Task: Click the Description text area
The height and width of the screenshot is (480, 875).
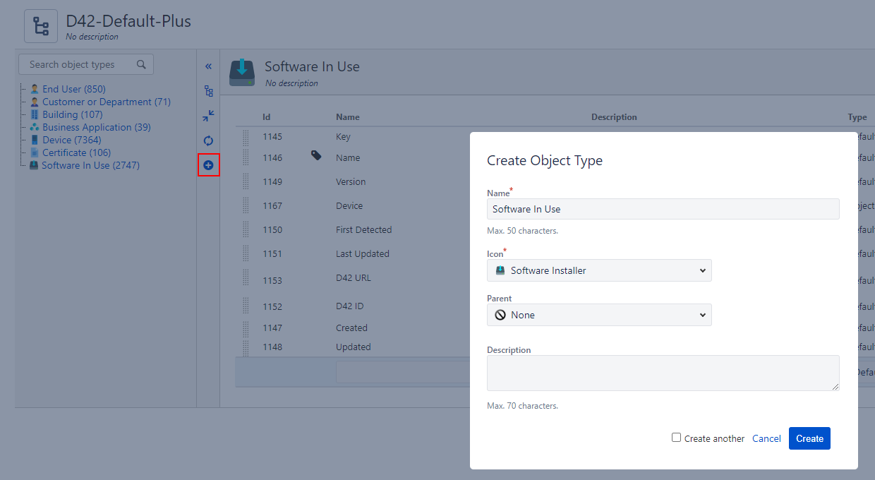Action: point(663,373)
